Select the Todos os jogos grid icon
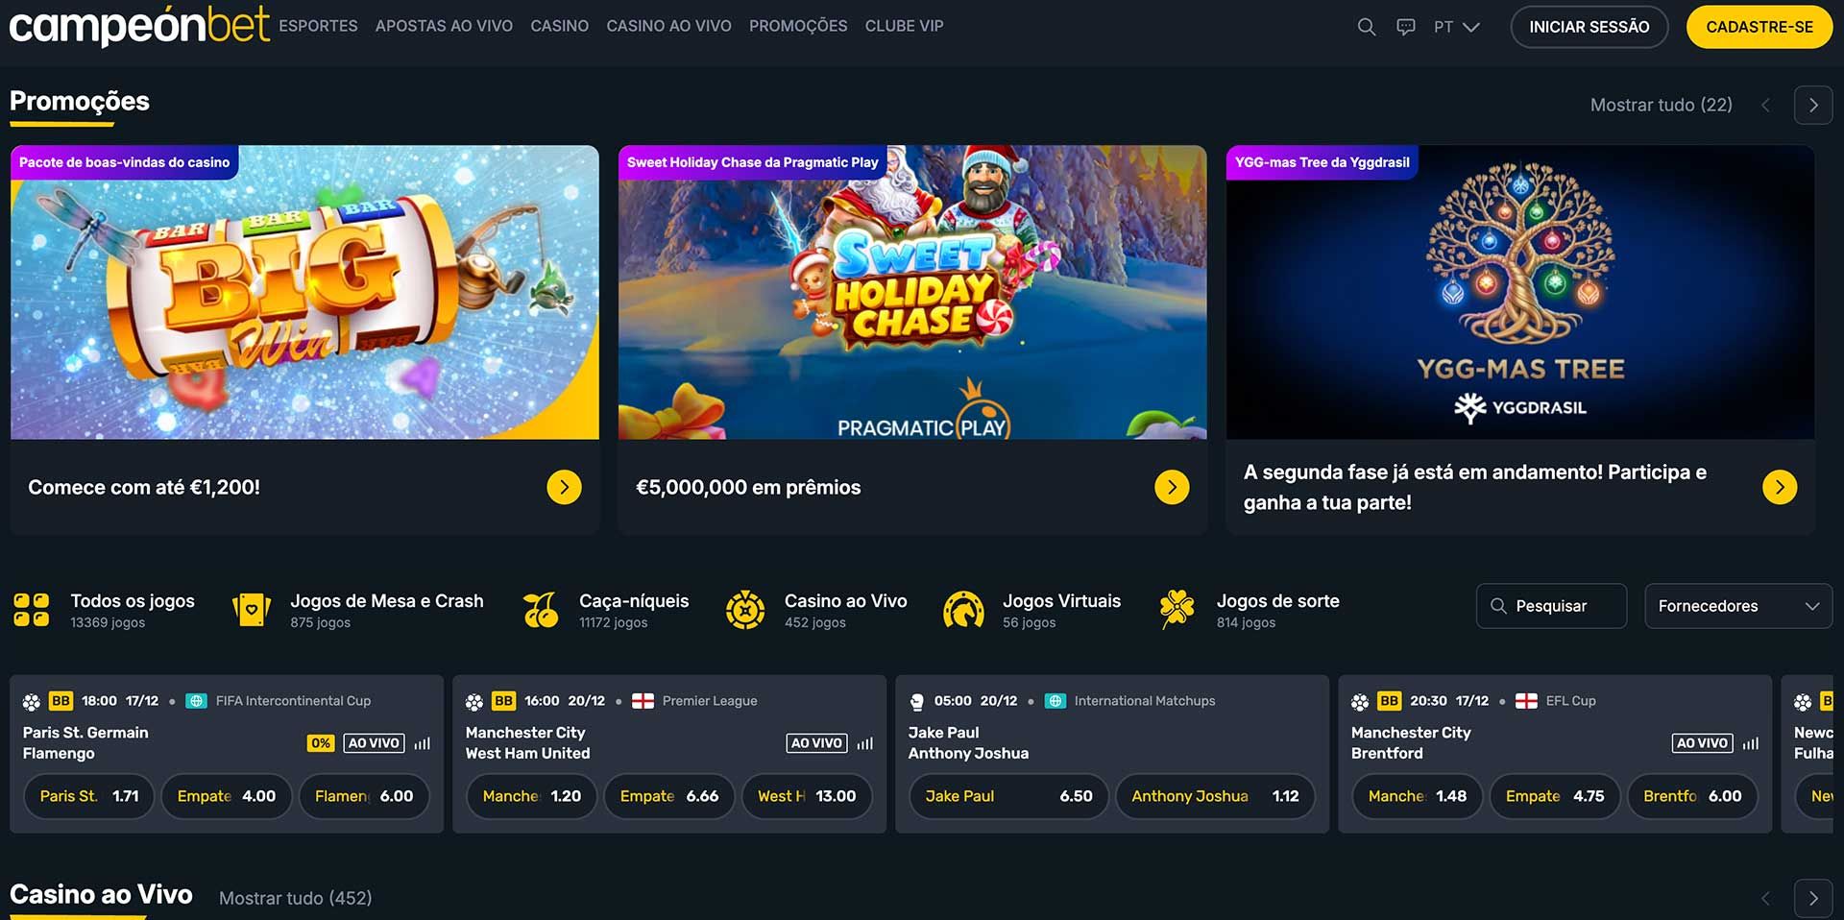The height and width of the screenshot is (920, 1844). [32, 610]
